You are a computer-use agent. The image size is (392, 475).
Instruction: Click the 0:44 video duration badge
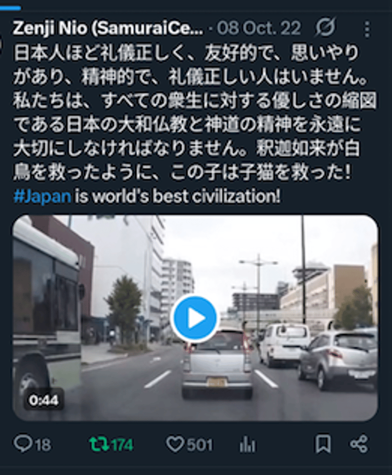[43, 400]
